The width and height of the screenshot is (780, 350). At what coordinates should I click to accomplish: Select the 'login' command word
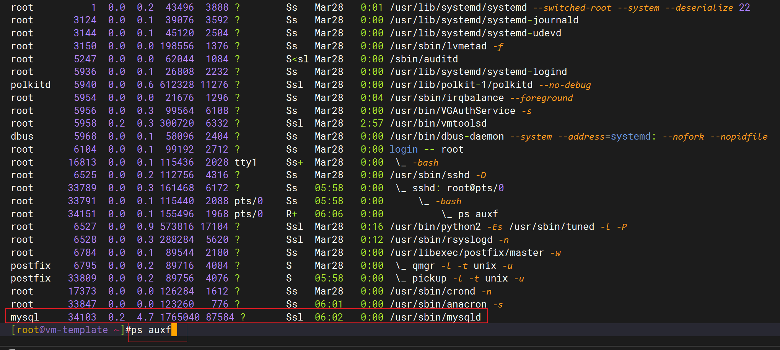click(404, 149)
